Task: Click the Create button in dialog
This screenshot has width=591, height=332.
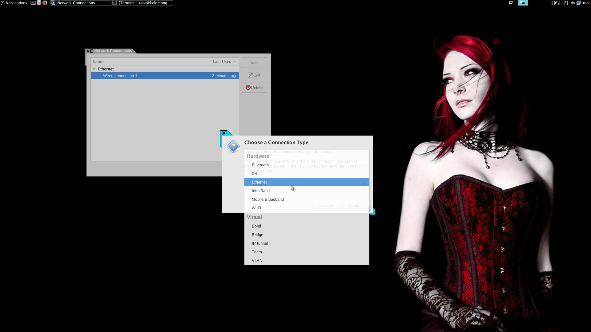Action: 356,205
